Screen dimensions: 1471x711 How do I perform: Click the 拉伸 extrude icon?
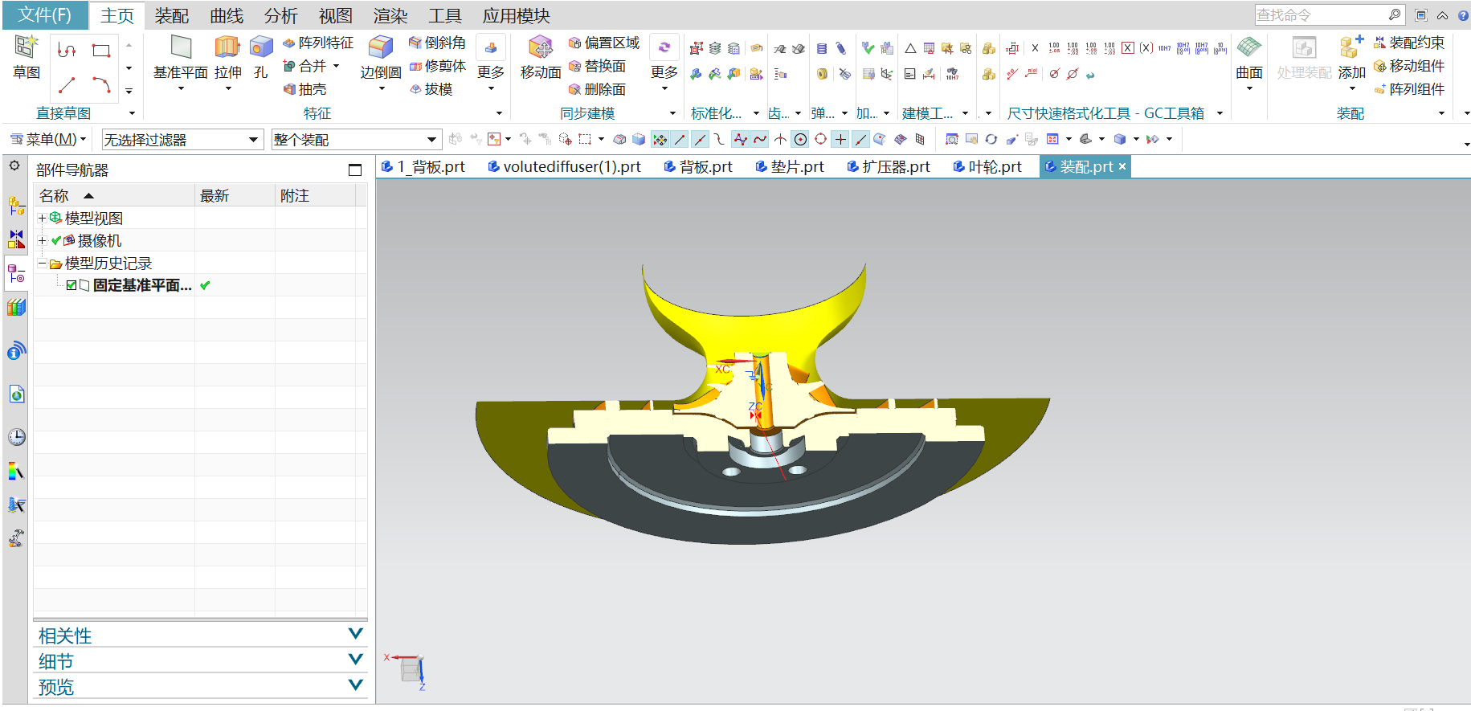(x=227, y=48)
